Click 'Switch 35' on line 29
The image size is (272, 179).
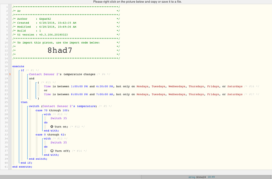[59, 118]
